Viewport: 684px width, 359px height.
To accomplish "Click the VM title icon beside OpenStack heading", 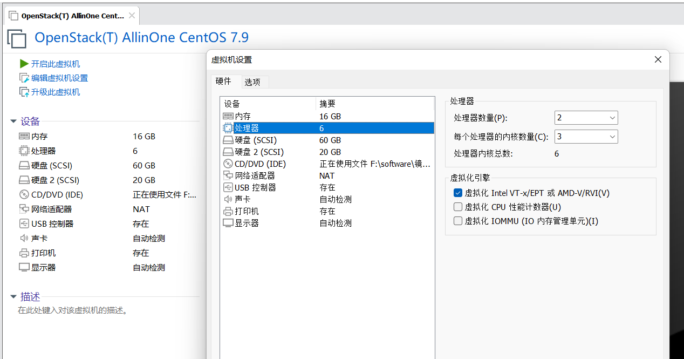I will (x=17, y=39).
